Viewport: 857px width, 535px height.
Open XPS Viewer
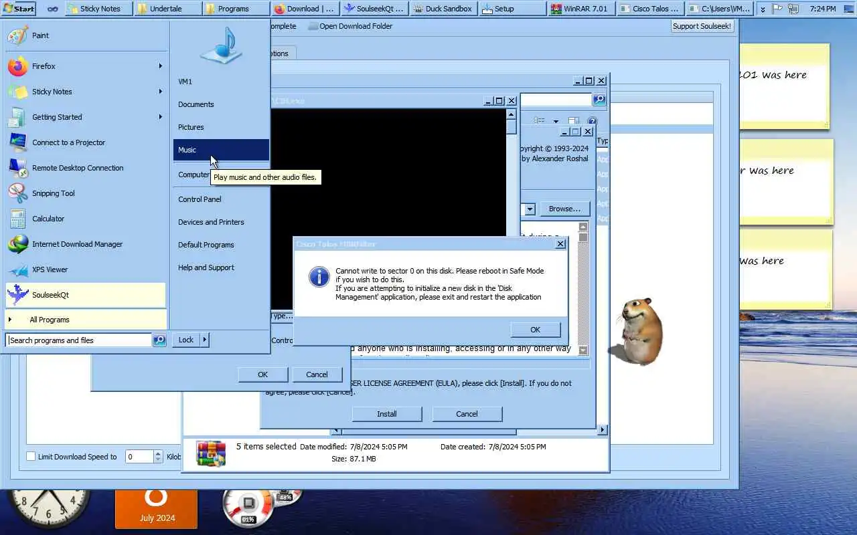pos(86,270)
